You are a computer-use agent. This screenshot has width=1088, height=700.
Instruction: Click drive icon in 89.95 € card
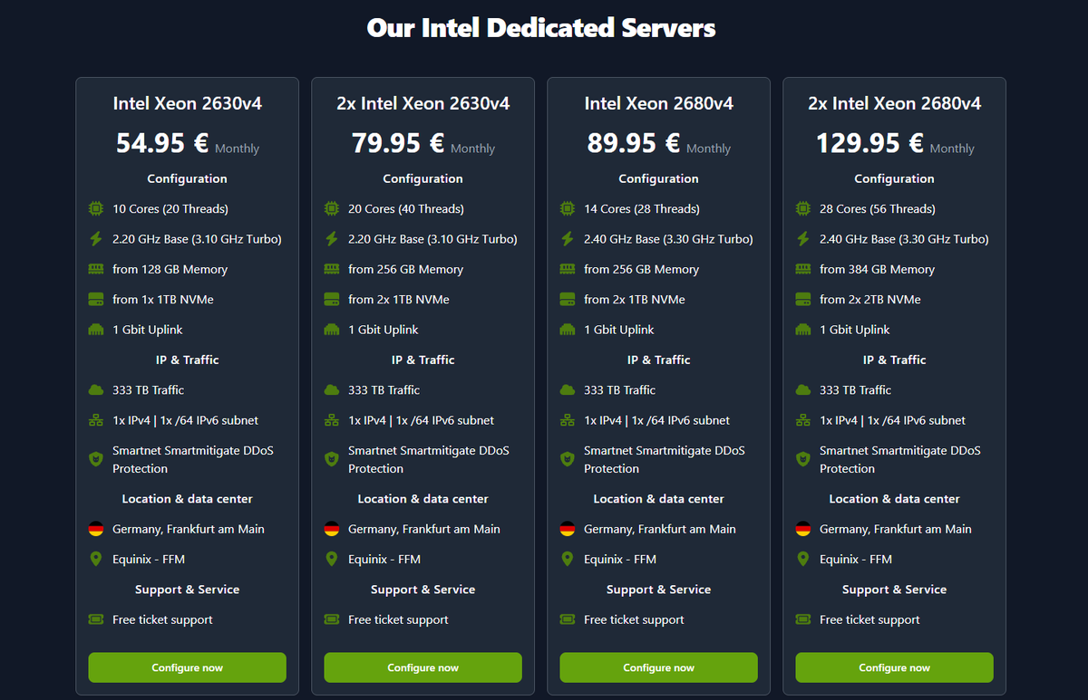tap(567, 300)
